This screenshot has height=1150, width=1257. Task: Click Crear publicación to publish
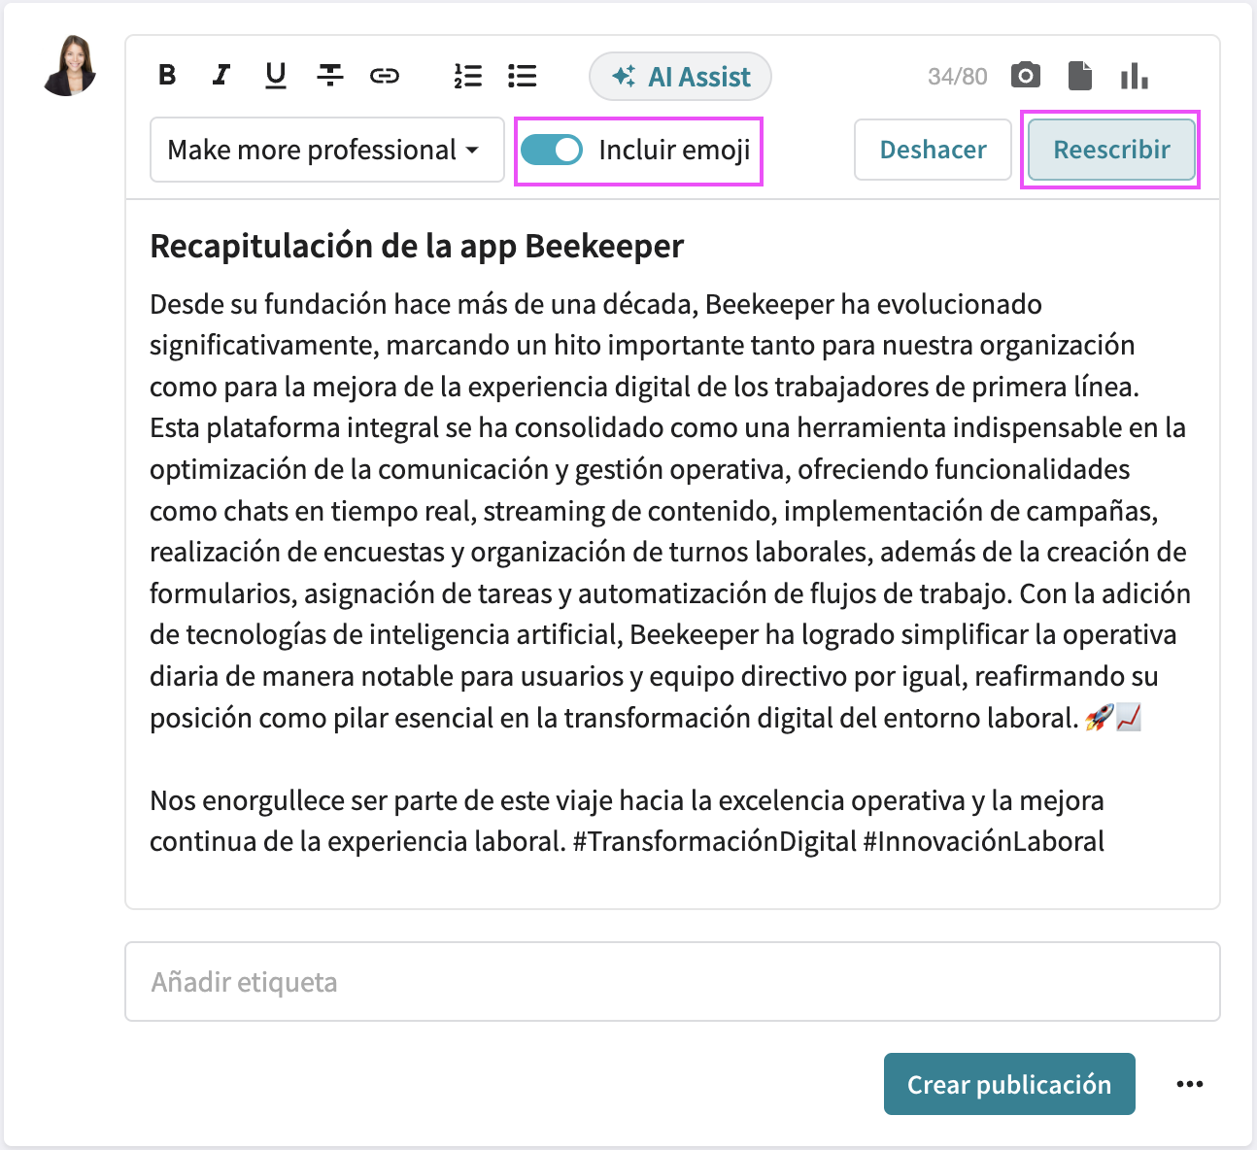point(1009,1084)
